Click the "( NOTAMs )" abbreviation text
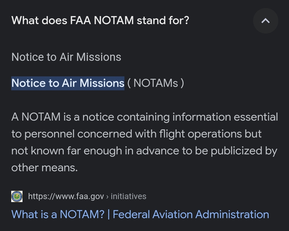The image size is (289, 231). [x=155, y=83]
